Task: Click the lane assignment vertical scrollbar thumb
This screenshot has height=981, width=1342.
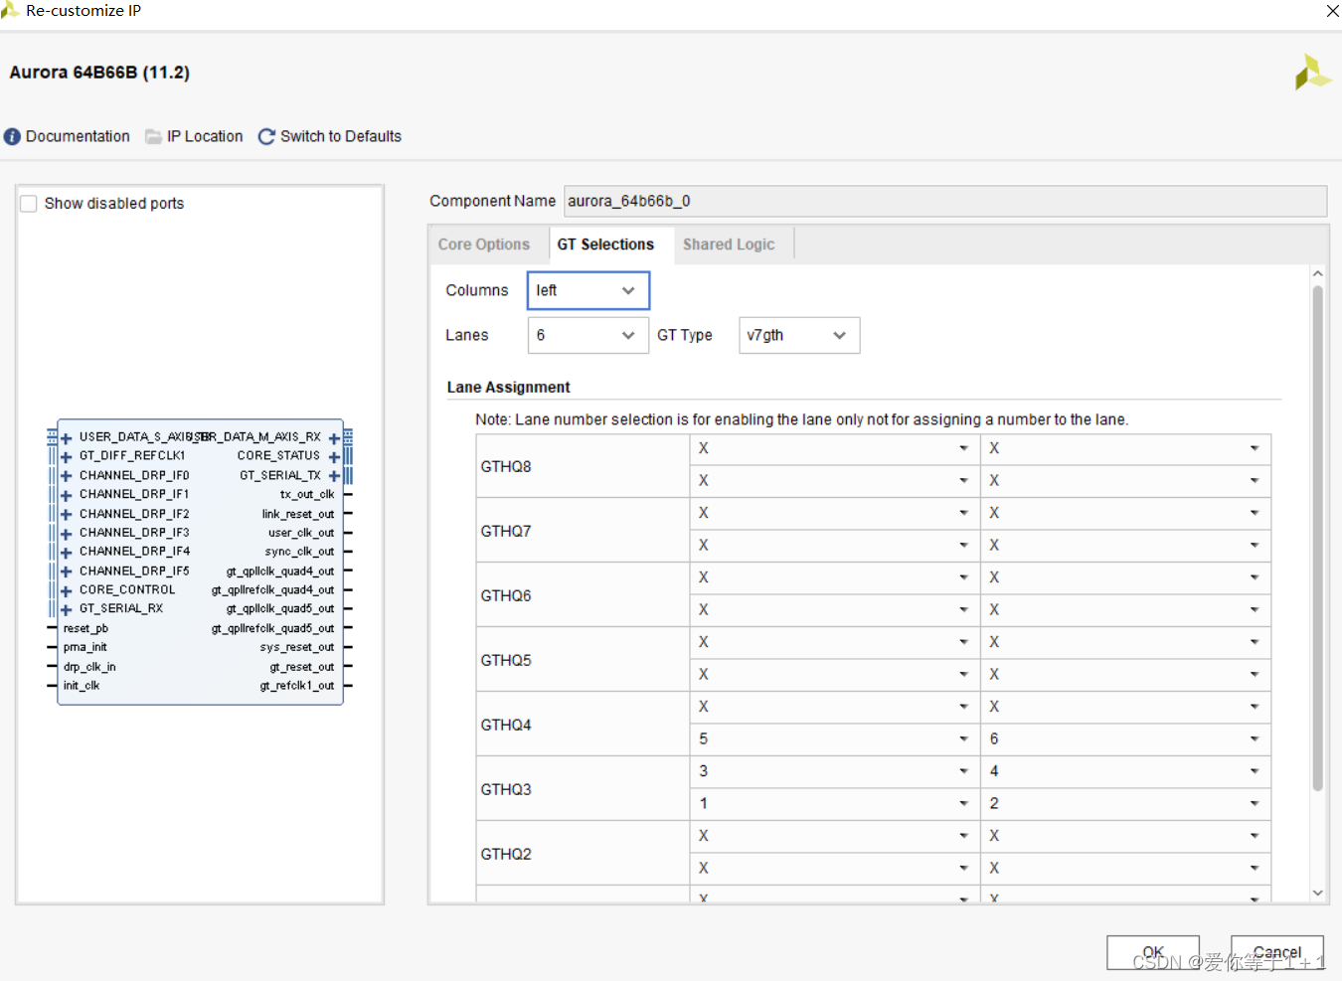Action: click(x=1318, y=538)
